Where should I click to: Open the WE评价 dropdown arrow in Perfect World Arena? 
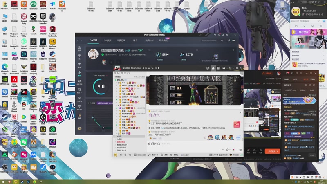[107, 76]
